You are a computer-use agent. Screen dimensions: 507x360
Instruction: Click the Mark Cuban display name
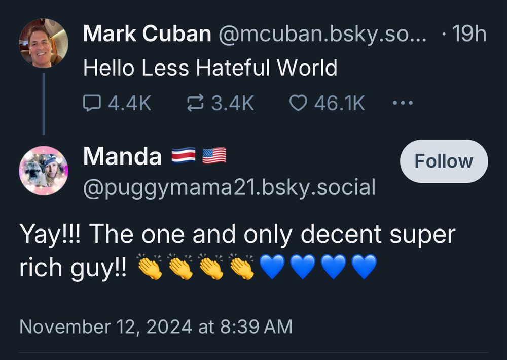click(x=147, y=35)
